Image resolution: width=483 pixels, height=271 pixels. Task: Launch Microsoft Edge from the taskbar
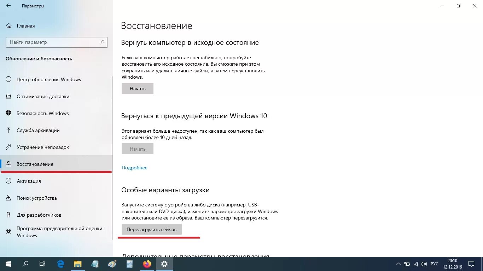click(x=60, y=264)
